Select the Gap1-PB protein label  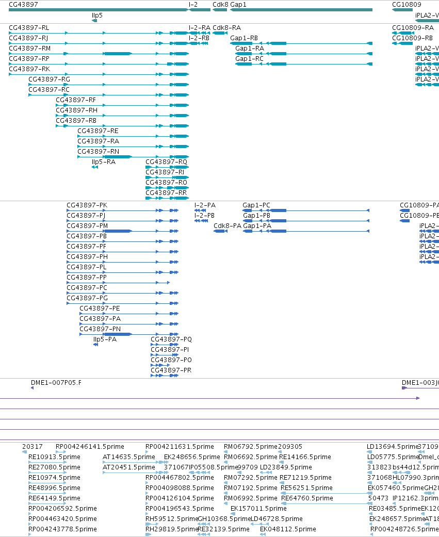point(257,216)
